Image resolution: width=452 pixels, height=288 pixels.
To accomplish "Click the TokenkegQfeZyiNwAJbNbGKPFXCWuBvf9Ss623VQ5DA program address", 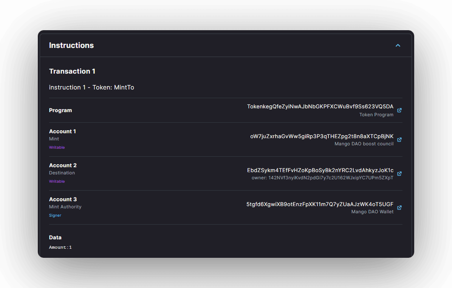I will click(320, 107).
